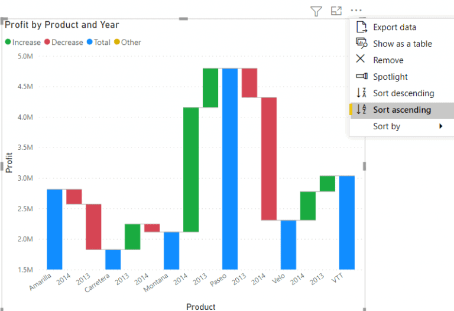Expand the Sort by submenu arrow

click(440, 126)
